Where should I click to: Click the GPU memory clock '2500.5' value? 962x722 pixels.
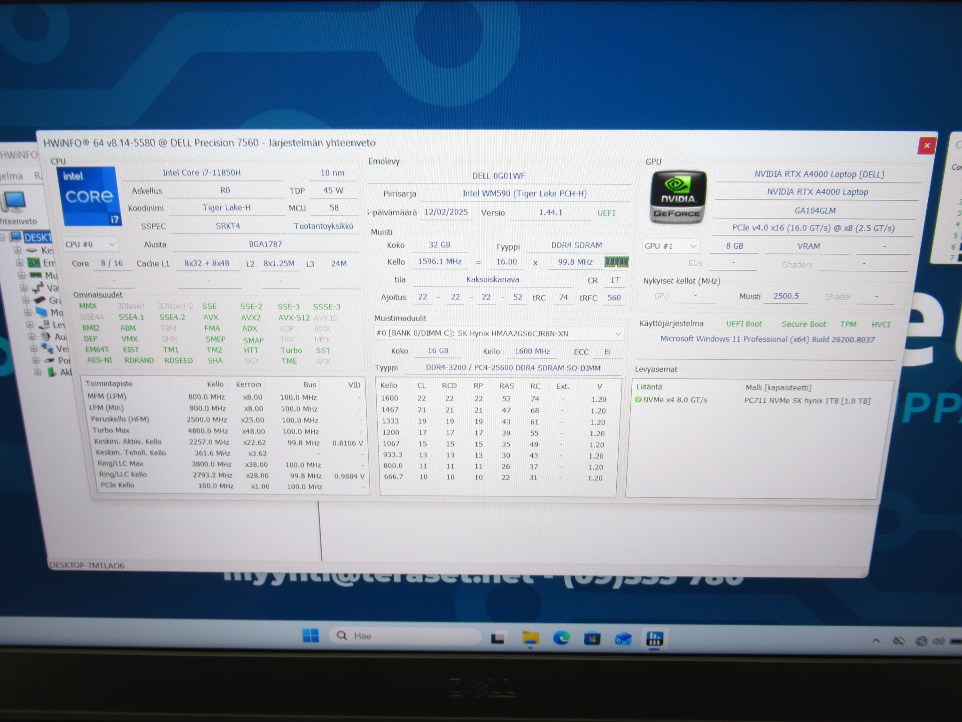pos(786,296)
